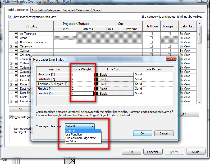
Task: Click the Line Weight column header
Action: (82, 69)
